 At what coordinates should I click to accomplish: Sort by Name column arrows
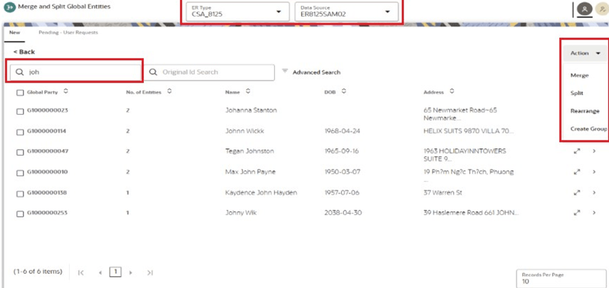pos(248,91)
